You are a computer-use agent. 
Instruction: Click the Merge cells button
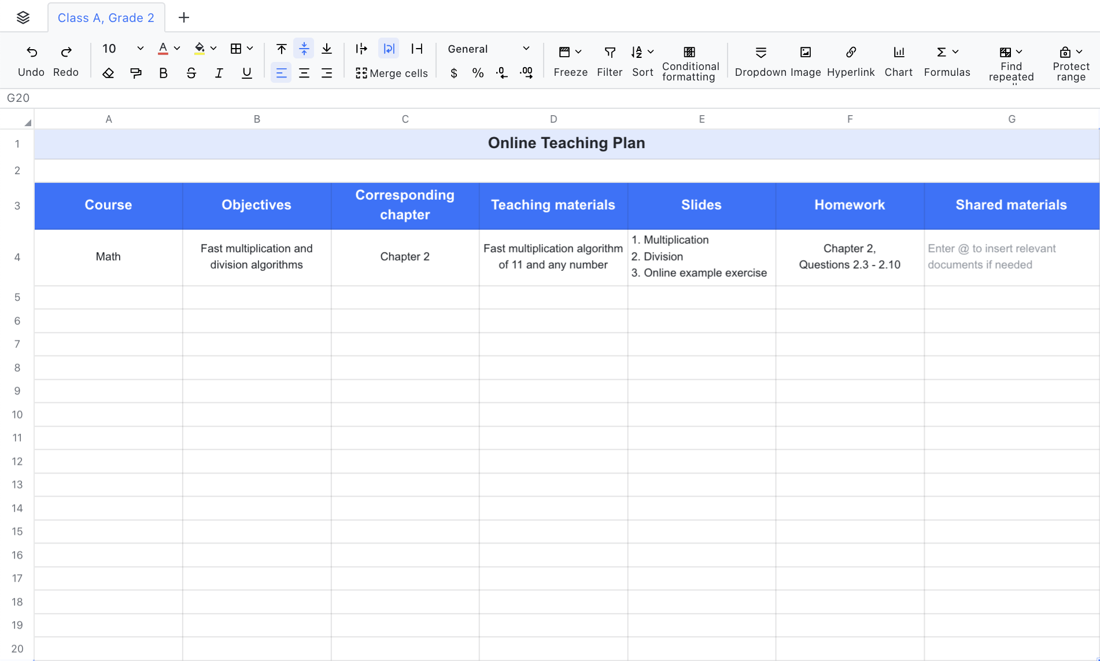point(392,73)
